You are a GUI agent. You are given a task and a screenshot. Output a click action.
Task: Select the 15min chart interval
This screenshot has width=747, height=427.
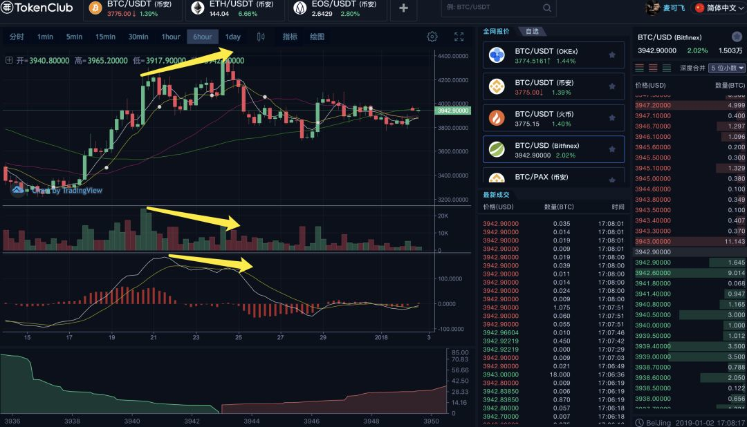105,37
